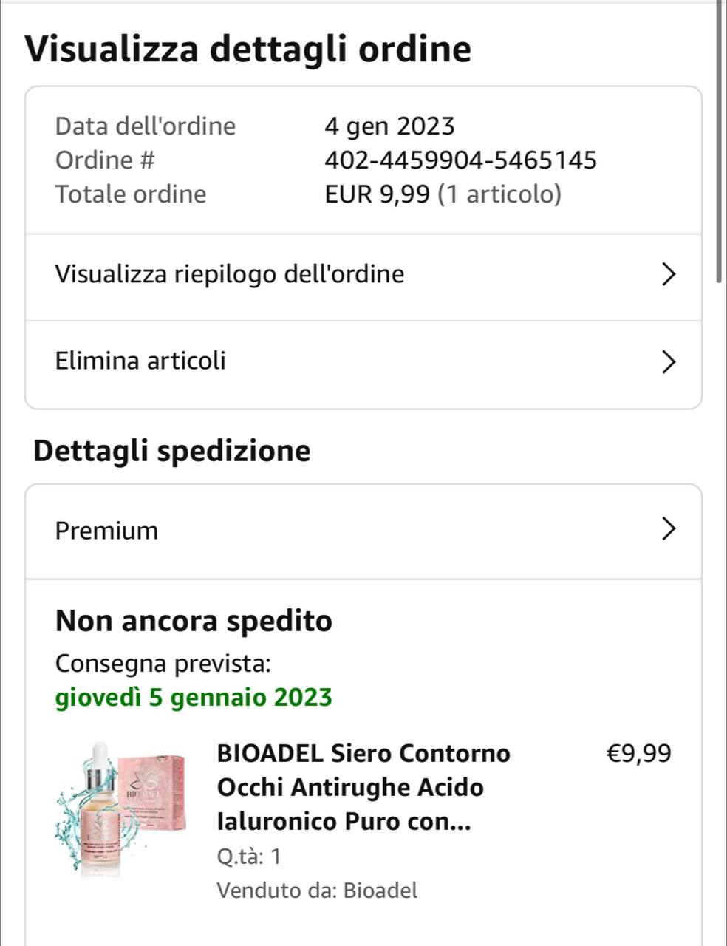Click the order date 4 gen 2023
The height and width of the screenshot is (946, 727).
click(389, 126)
